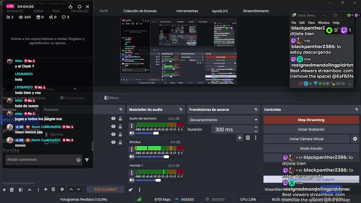Open advanced audio properties gears icon in the mixer

131,190
